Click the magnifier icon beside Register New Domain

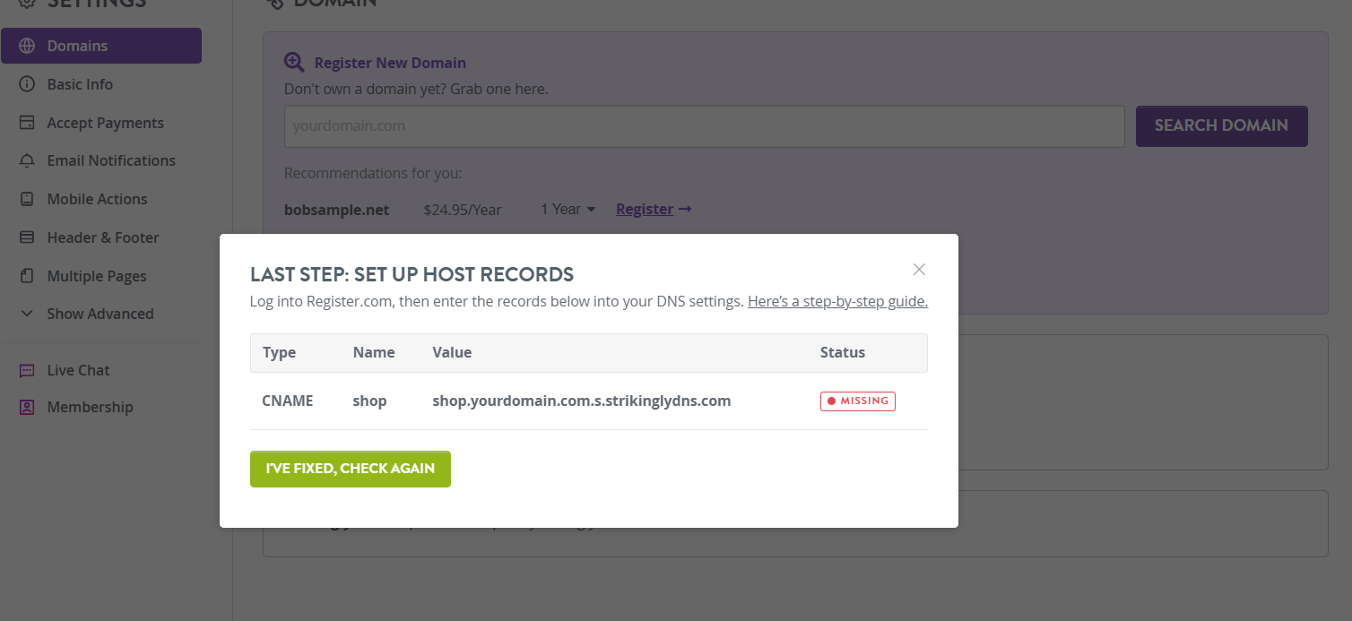click(x=294, y=63)
